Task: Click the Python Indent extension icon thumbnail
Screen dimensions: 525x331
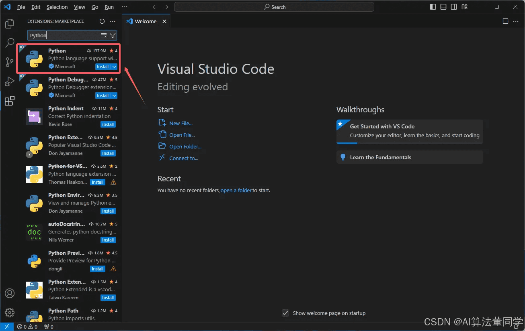Action: coord(34,117)
